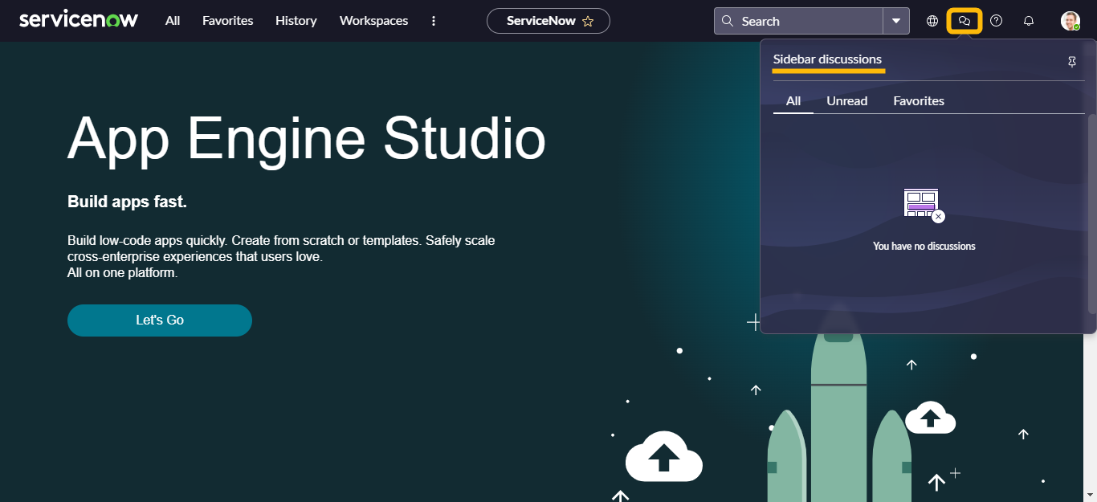1097x502 pixels.
Task: Click the magnifier icon in Search
Action: click(728, 21)
